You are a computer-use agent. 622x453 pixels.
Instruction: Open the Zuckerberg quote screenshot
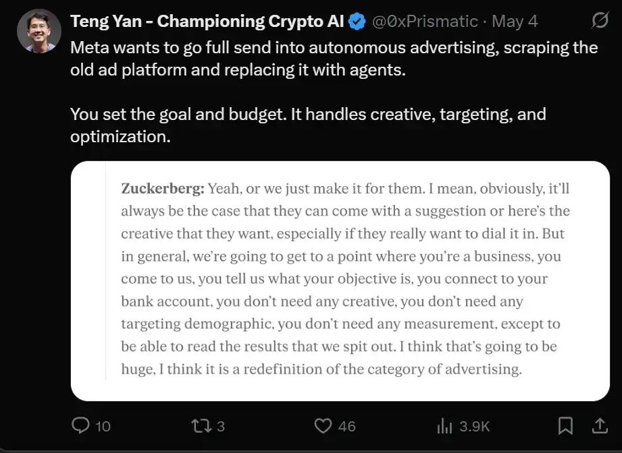[341, 278]
